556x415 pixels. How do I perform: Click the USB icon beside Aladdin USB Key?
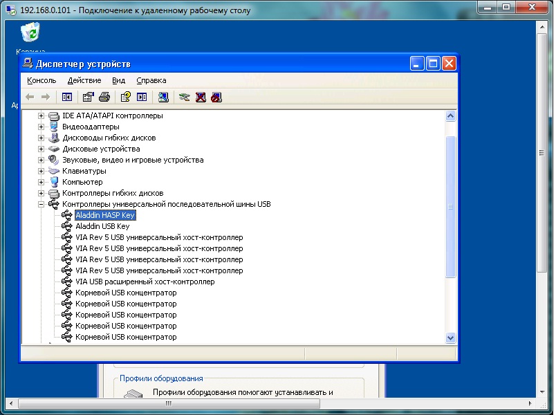[x=67, y=226]
